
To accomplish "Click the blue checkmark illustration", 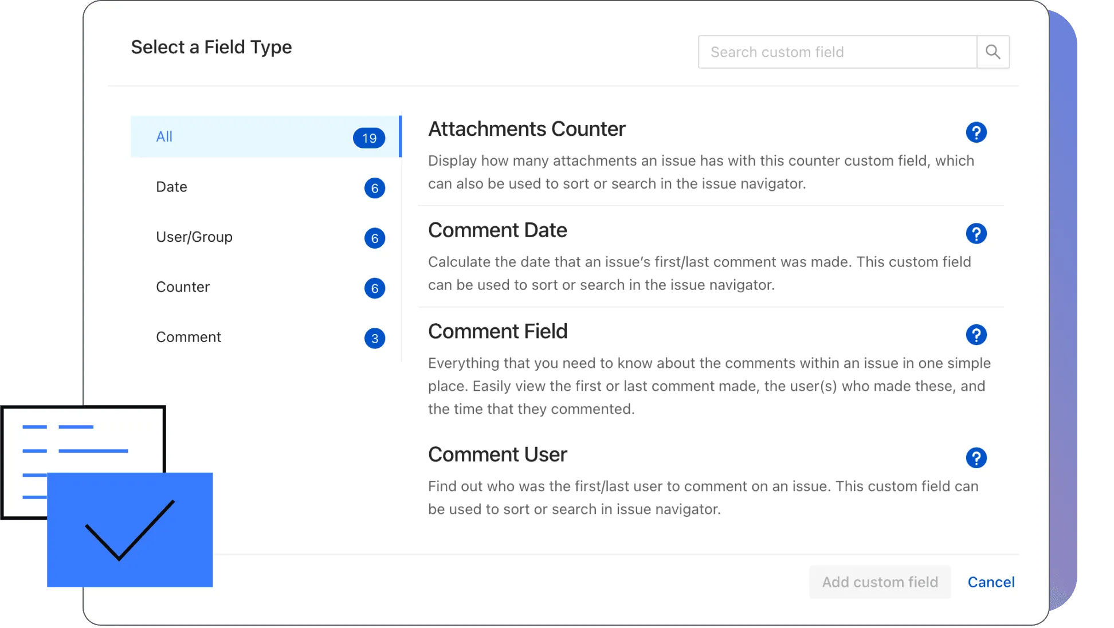I will 130,530.
